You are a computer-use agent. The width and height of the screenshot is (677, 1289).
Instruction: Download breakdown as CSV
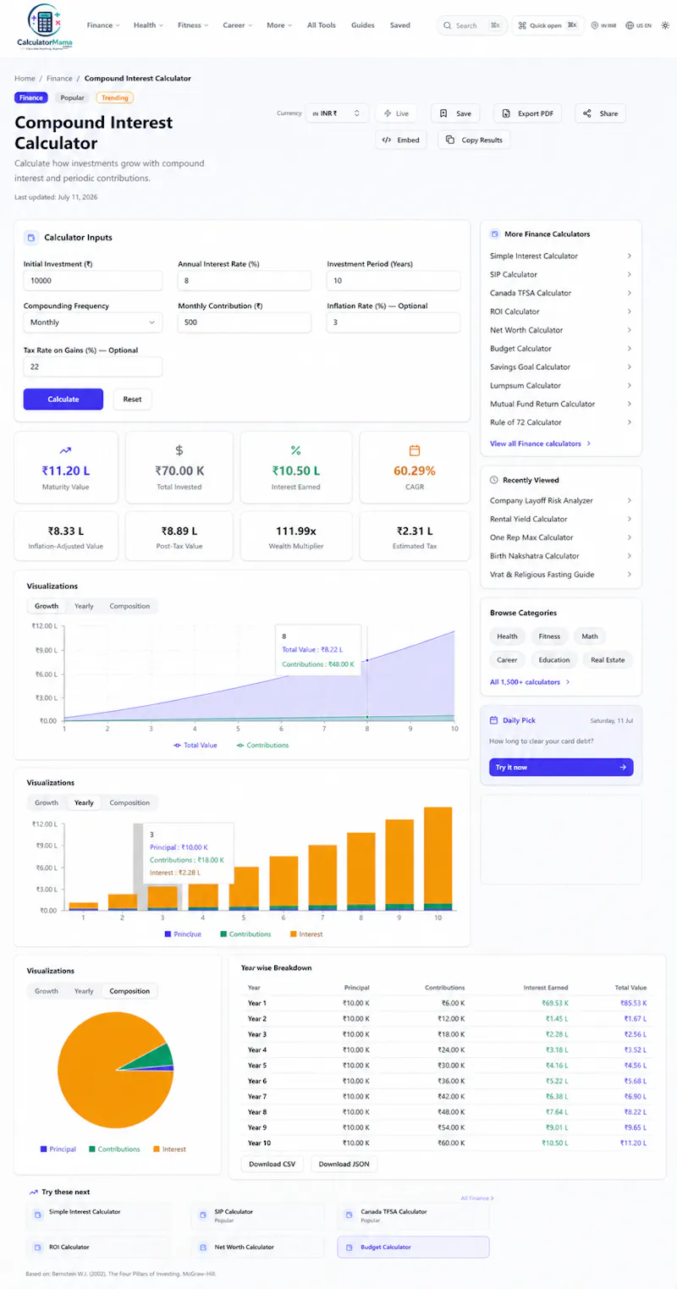[272, 1164]
